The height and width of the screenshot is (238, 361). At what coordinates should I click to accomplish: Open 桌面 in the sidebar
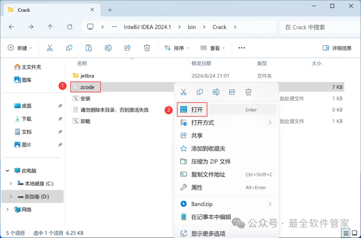point(23,106)
